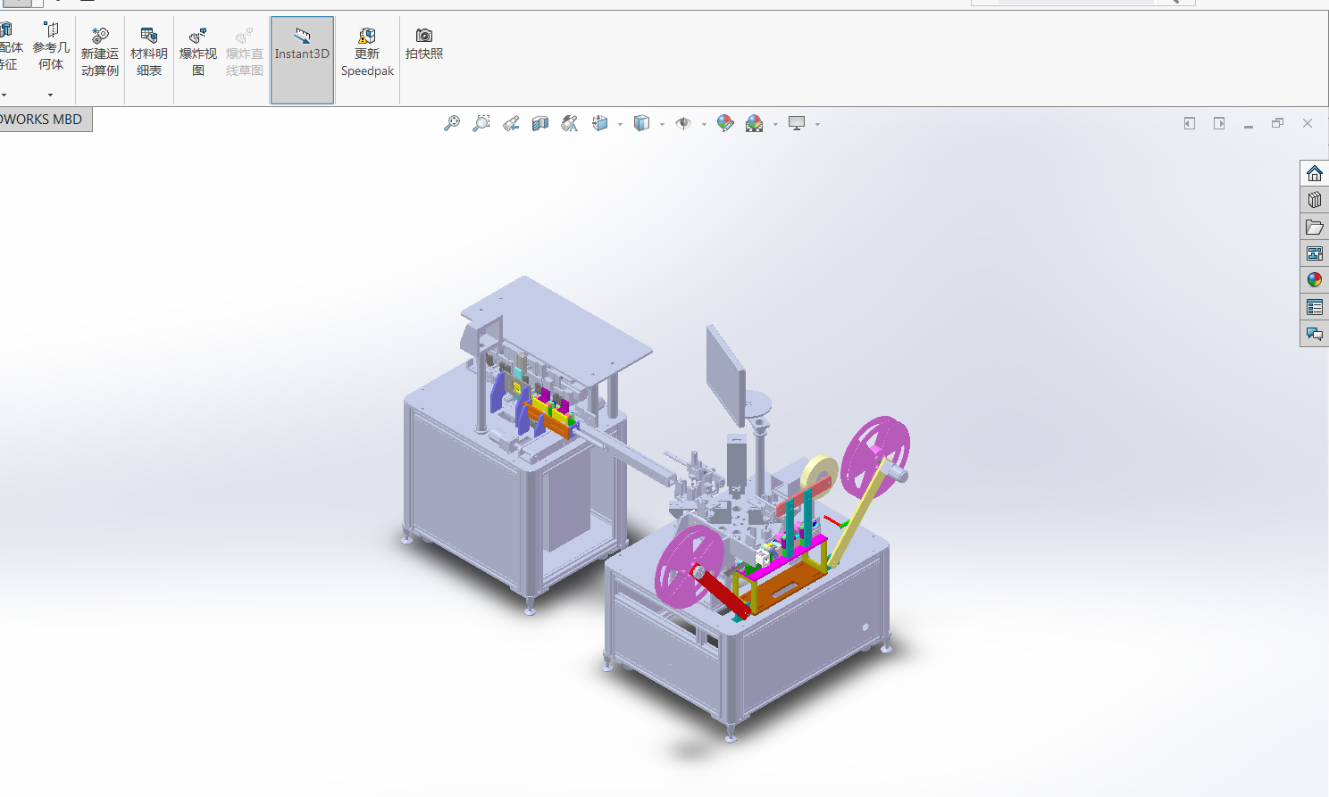This screenshot has height=797, width=1329.
Task: Switch to the SOLIDWORKS MBD tab
Action: [x=43, y=120]
